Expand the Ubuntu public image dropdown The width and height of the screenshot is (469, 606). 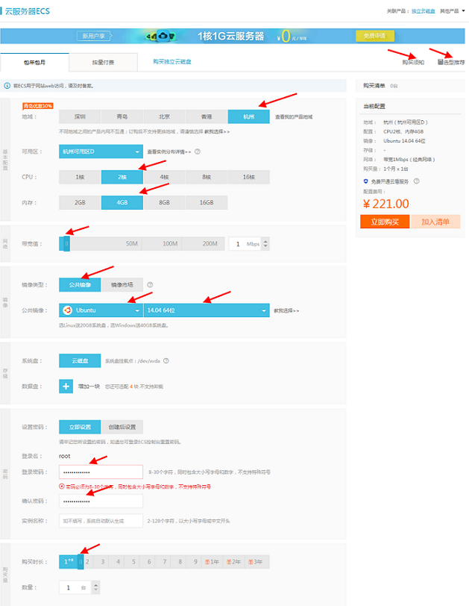101,310
